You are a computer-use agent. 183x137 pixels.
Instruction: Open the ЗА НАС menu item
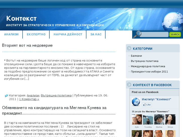pyautogui.click(x=96, y=34)
